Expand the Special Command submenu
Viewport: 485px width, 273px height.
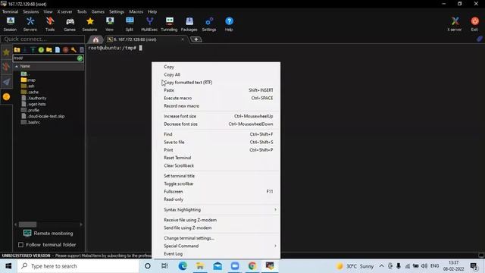(x=216, y=246)
